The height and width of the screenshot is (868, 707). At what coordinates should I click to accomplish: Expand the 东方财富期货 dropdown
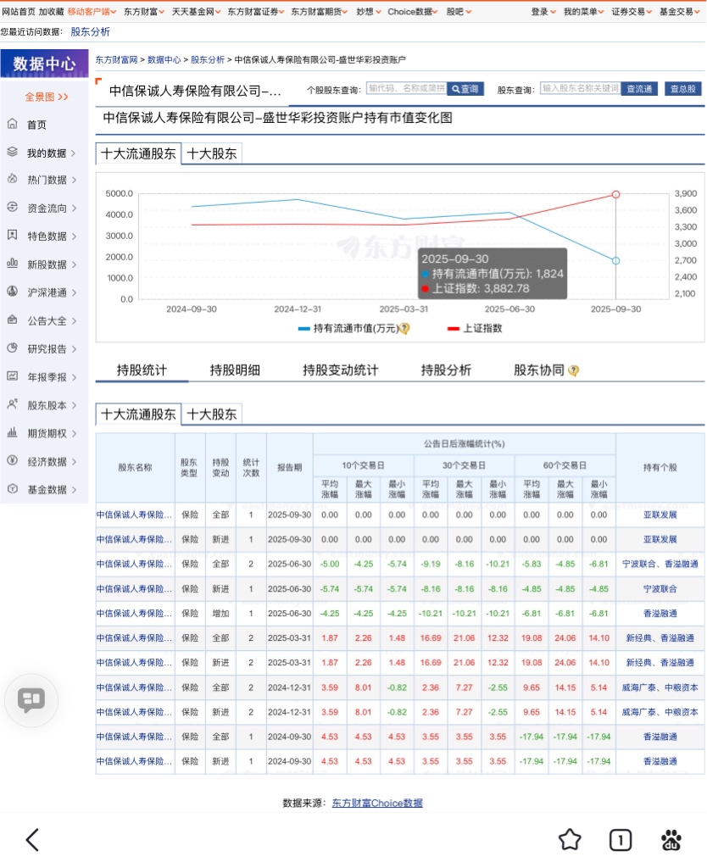(x=320, y=11)
